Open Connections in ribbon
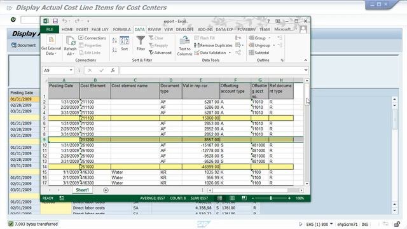407x229 pixels. coord(92,38)
